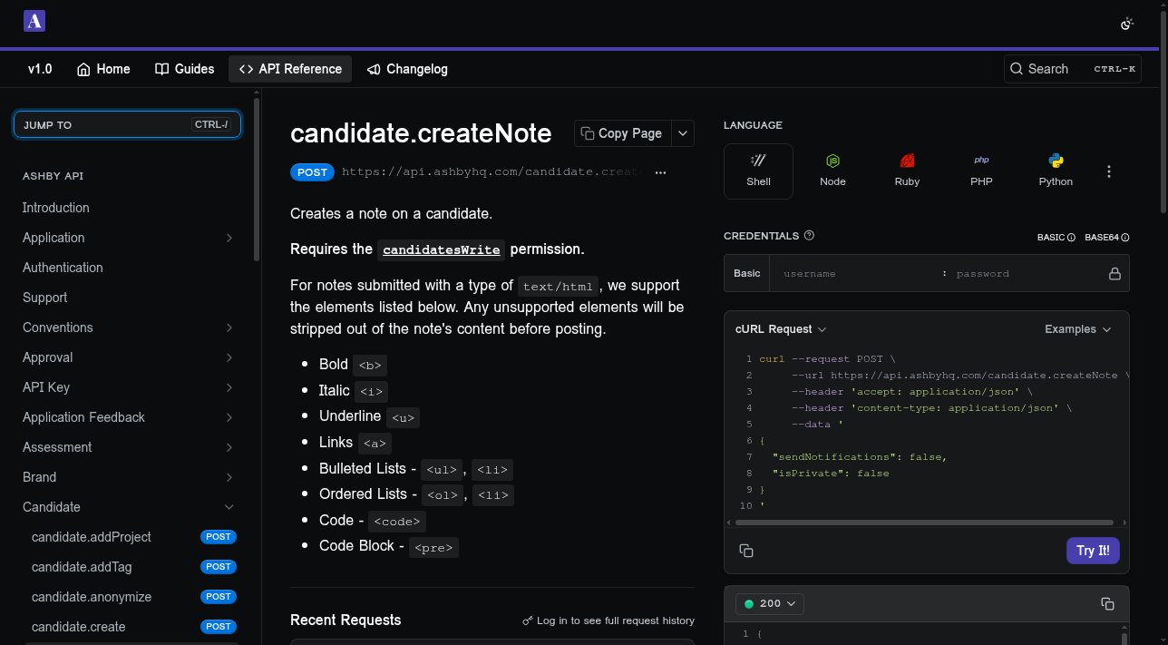Click the password credential field
This screenshot has height=645, width=1168.
[1025, 273]
